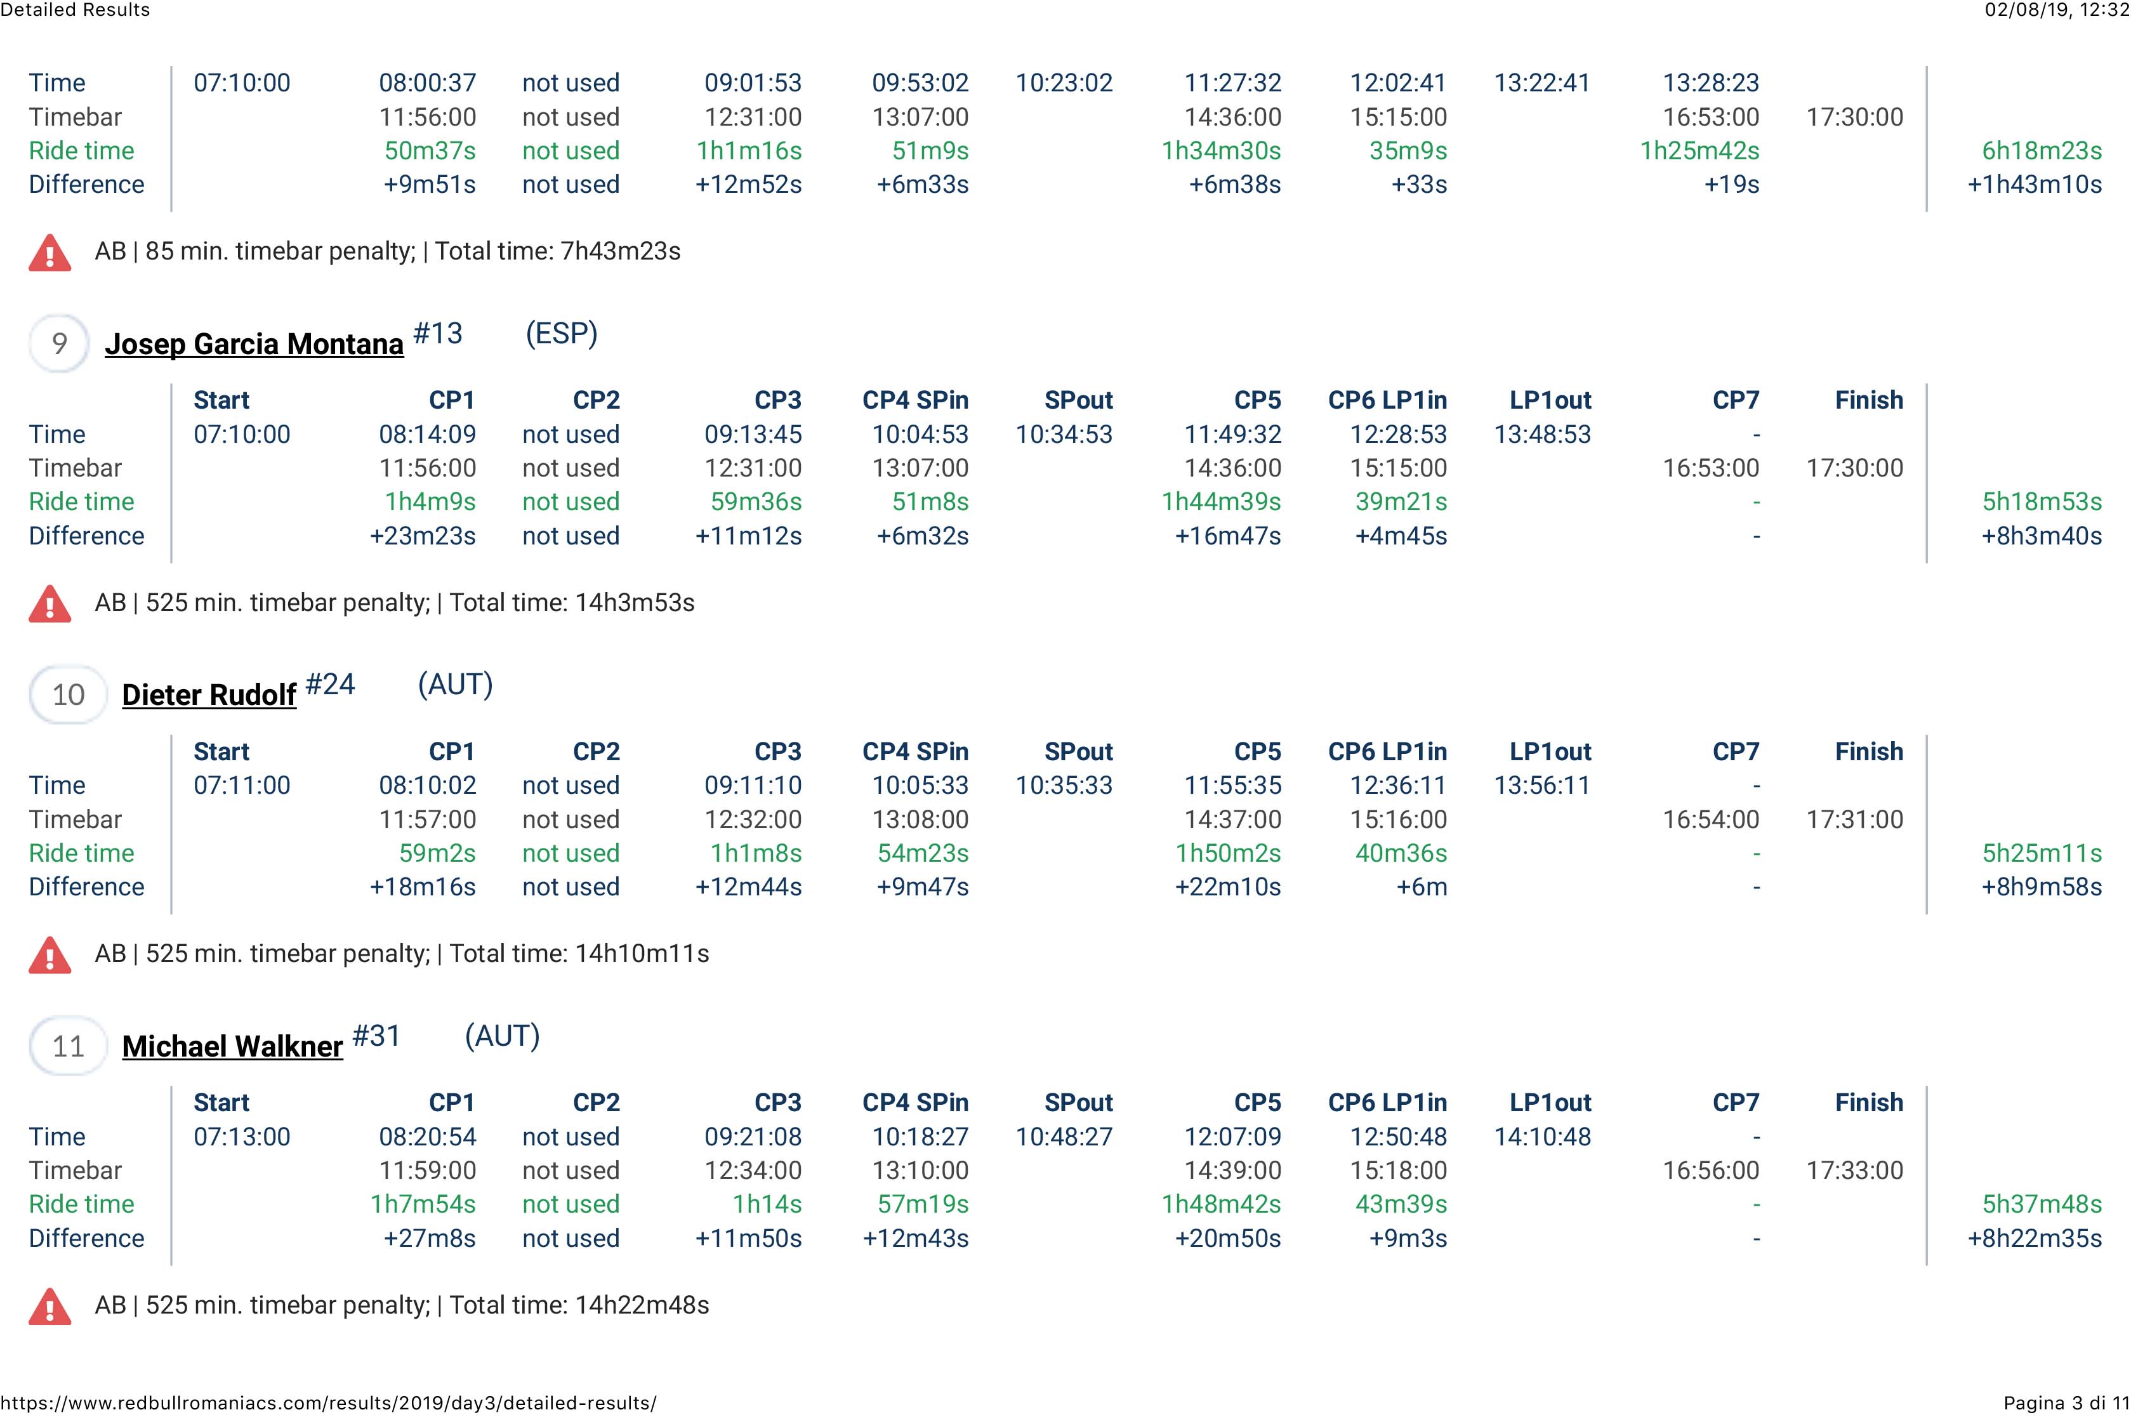Image resolution: width=2131 pixels, height=1417 pixels.
Task: Open Josep Garcia Montana's rider link
Action: tap(254, 345)
